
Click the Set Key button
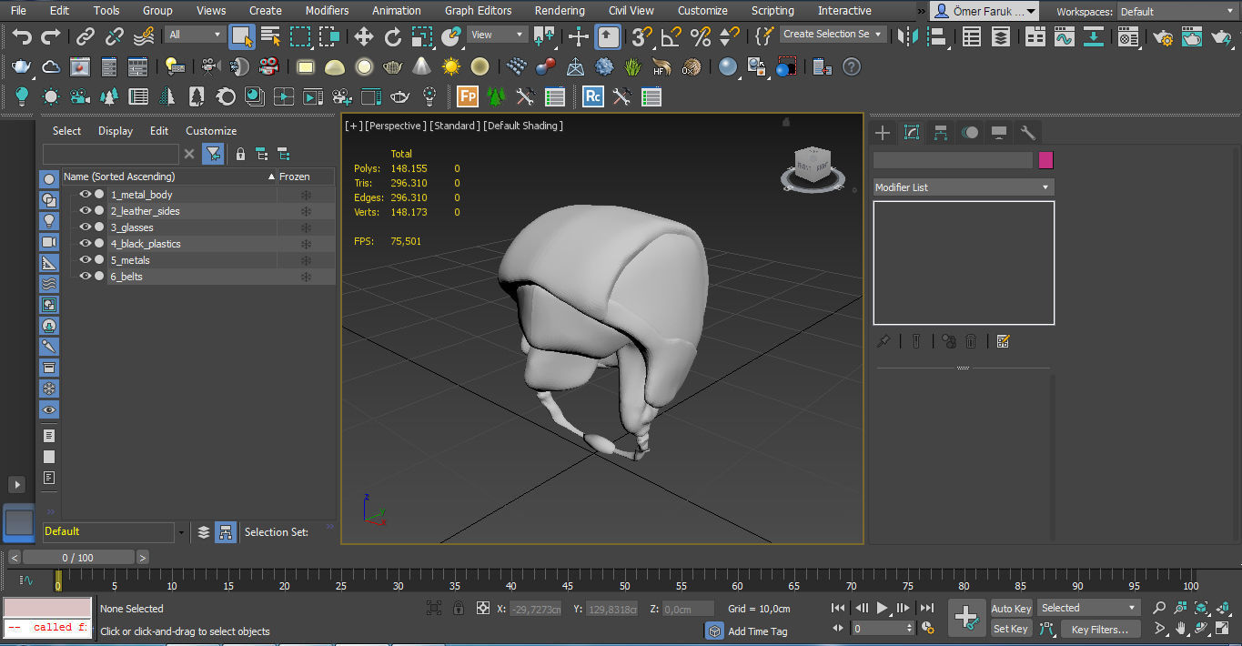1010,629
